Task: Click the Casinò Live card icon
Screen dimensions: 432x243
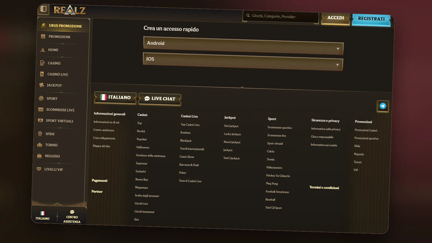Action: click(x=42, y=74)
